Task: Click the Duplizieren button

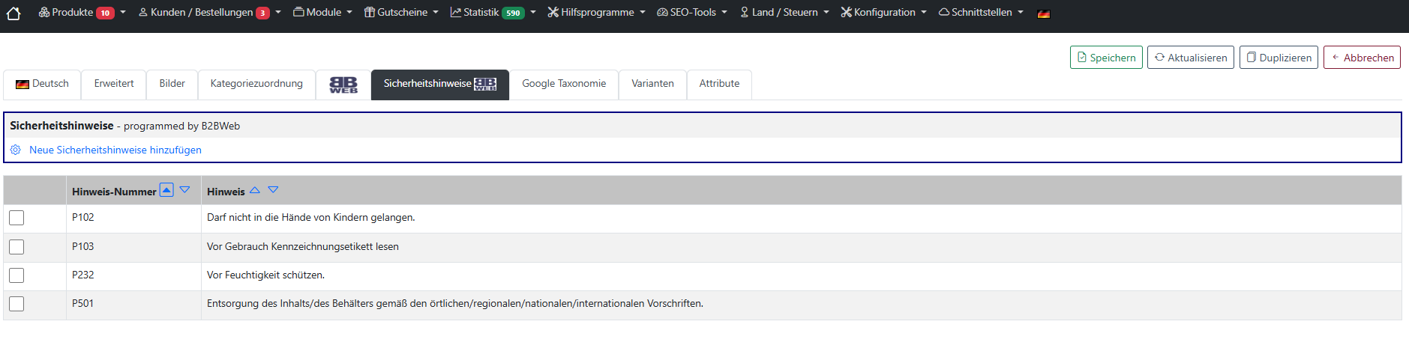Action: [1278, 58]
